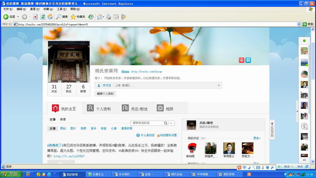The image size is (316, 178).
Task: Open the red Weibo mascot avatar
Action: pos(192,148)
